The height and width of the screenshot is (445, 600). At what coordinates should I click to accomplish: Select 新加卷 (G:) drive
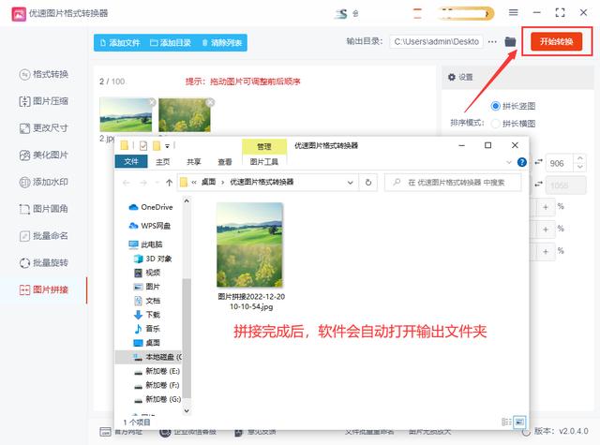pyautogui.click(x=157, y=399)
